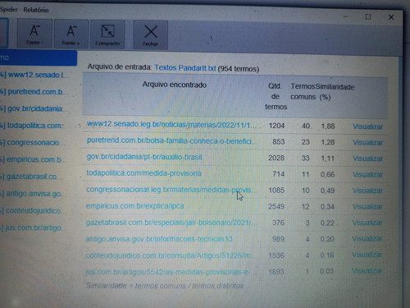Screen dimensions: 410x308
Task: Select antigo.anvisa.go... in the sidebar list
Action: pos(32,194)
